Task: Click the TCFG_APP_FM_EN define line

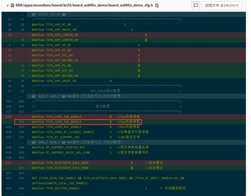Action: pos(136,45)
